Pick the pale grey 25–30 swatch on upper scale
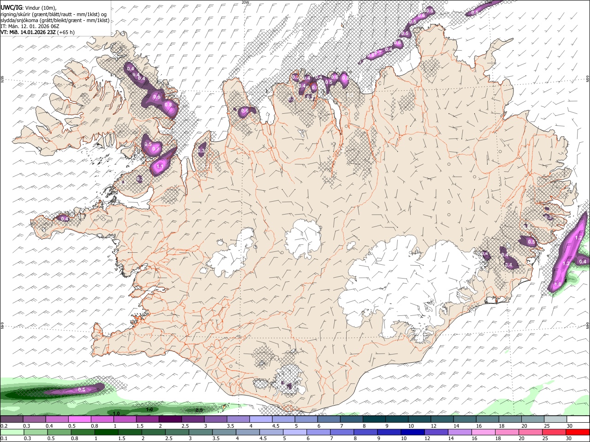 coord(555,419)
